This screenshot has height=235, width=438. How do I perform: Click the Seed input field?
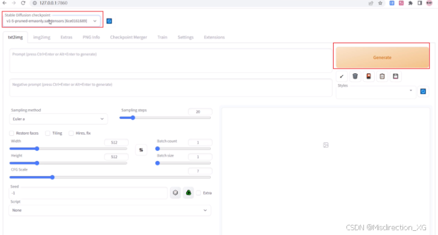89,193
